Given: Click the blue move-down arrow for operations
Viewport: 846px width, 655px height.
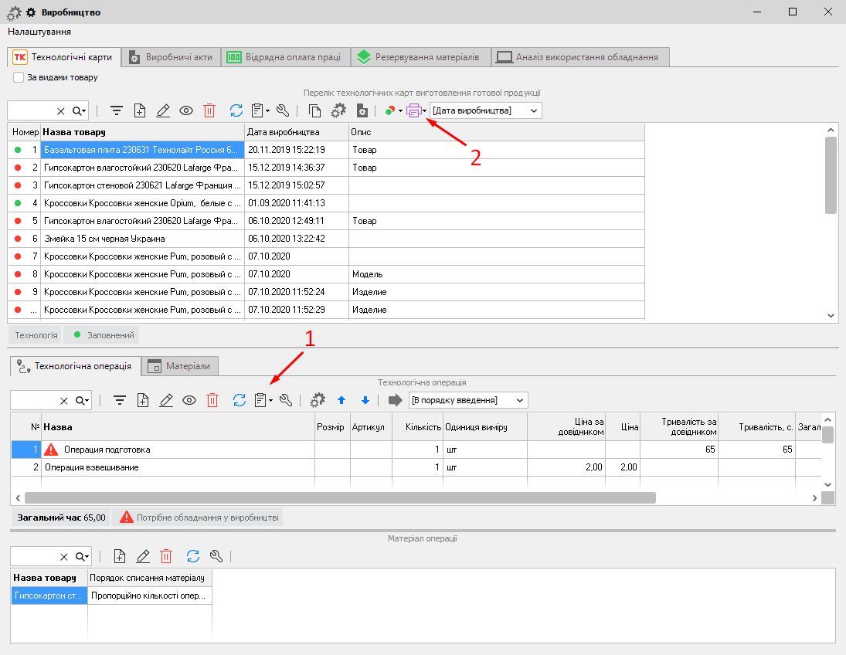Looking at the screenshot, I should (x=365, y=400).
